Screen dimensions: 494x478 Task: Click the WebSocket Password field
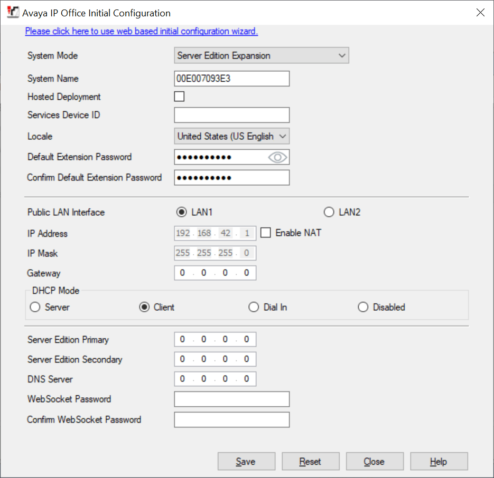click(x=232, y=399)
